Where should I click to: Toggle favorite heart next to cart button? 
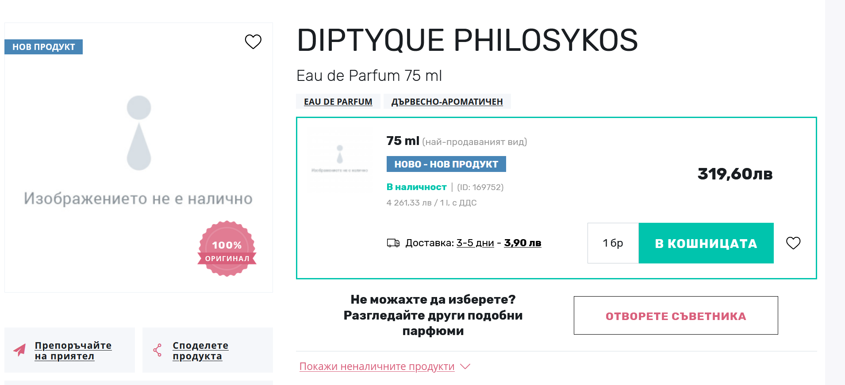point(793,243)
